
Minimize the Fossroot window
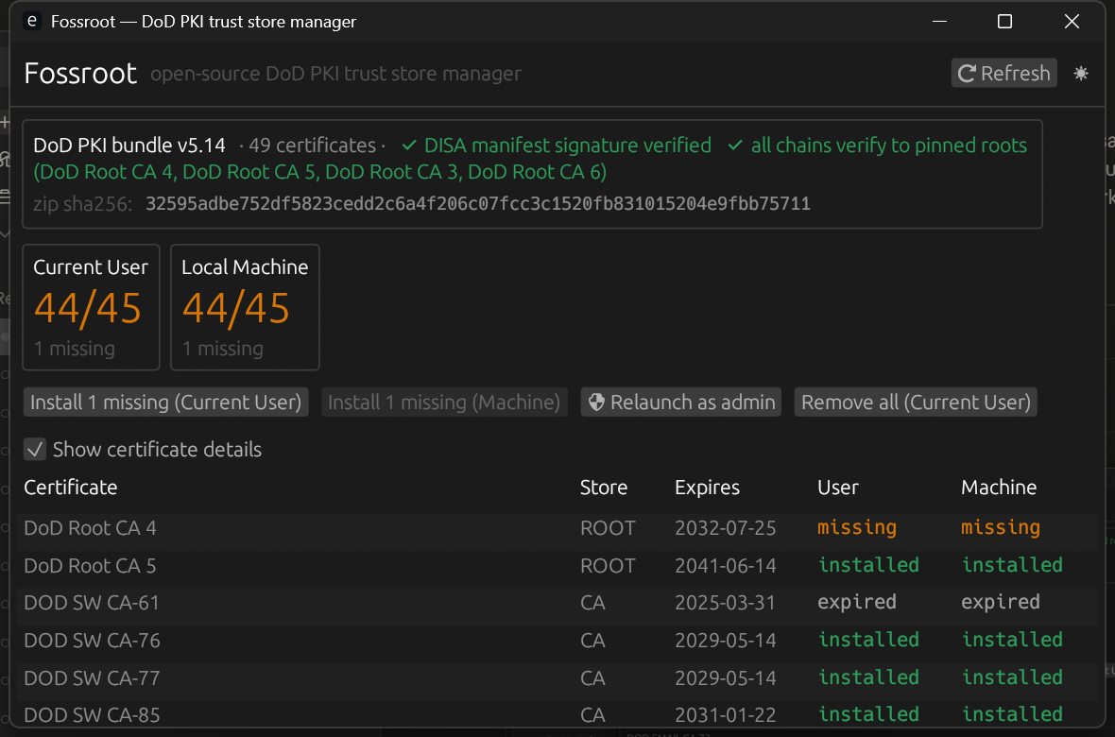point(939,22)
